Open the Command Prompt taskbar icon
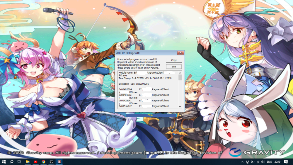Image resolution: width=293 pixels, height=165 pixels. (51, 161)
